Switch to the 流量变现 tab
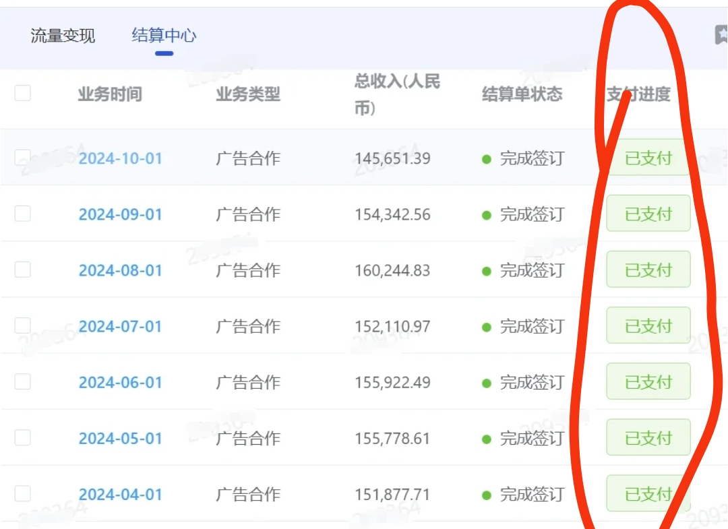Screen dimensions: 728x529 tap(63, 36)
